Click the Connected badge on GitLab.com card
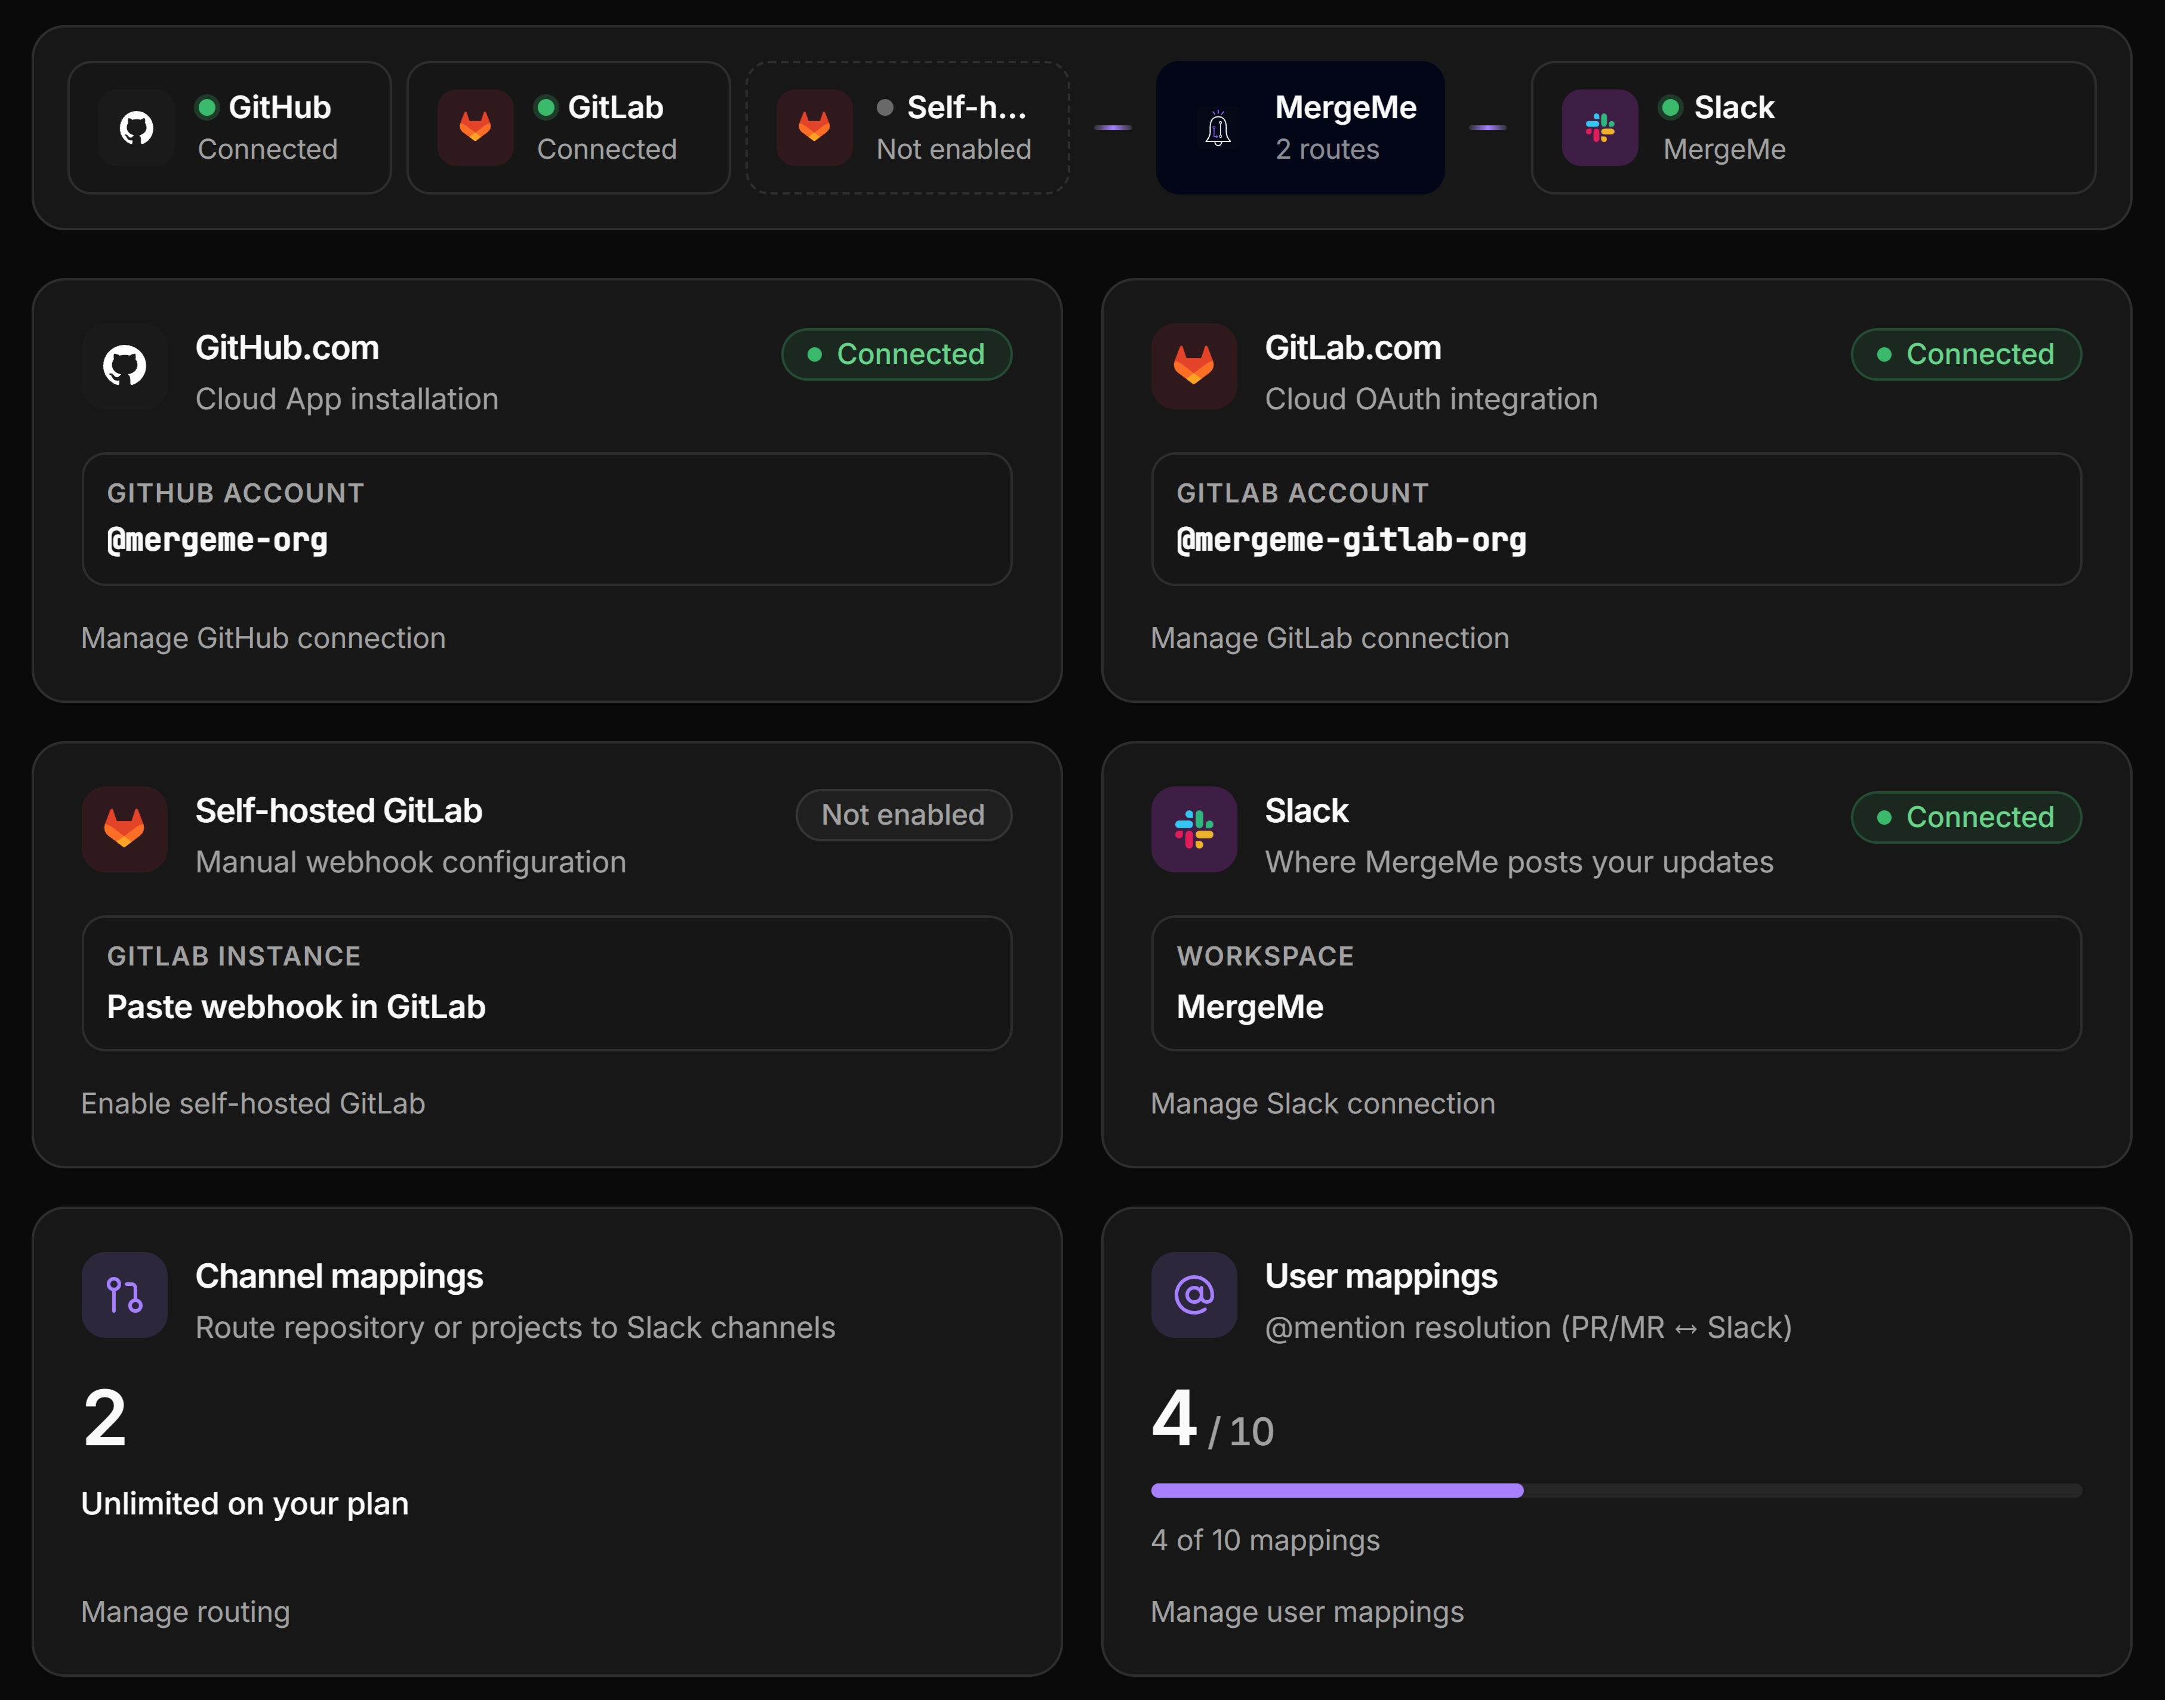 pyautogui.click(x=1966, y=354)
